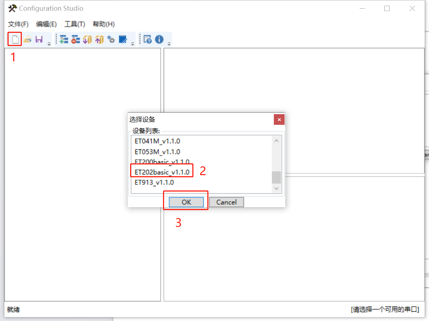The image size is (429, 321).
Task: Save using the purple floppy disk icon
Action: coord(39,40)
